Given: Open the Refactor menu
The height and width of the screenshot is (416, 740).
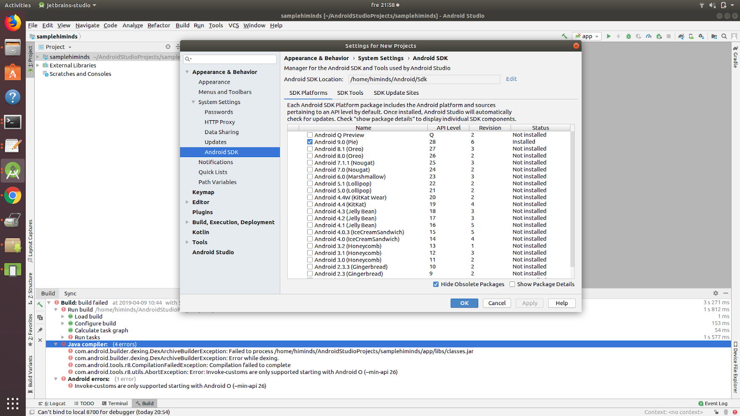Looking at the screenshot, I should click(x=159, y=25).
